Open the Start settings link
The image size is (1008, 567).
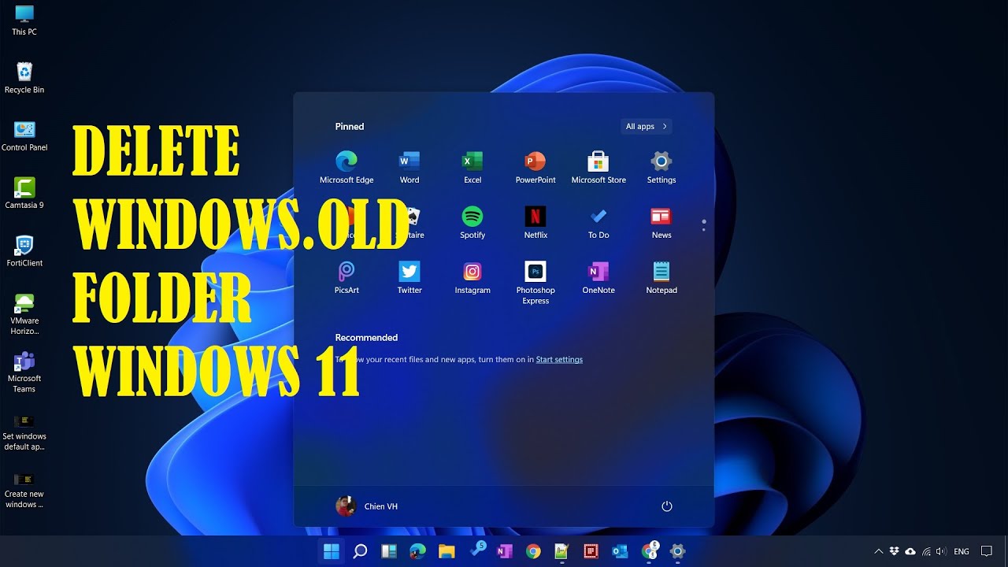[x=559, y=359]
